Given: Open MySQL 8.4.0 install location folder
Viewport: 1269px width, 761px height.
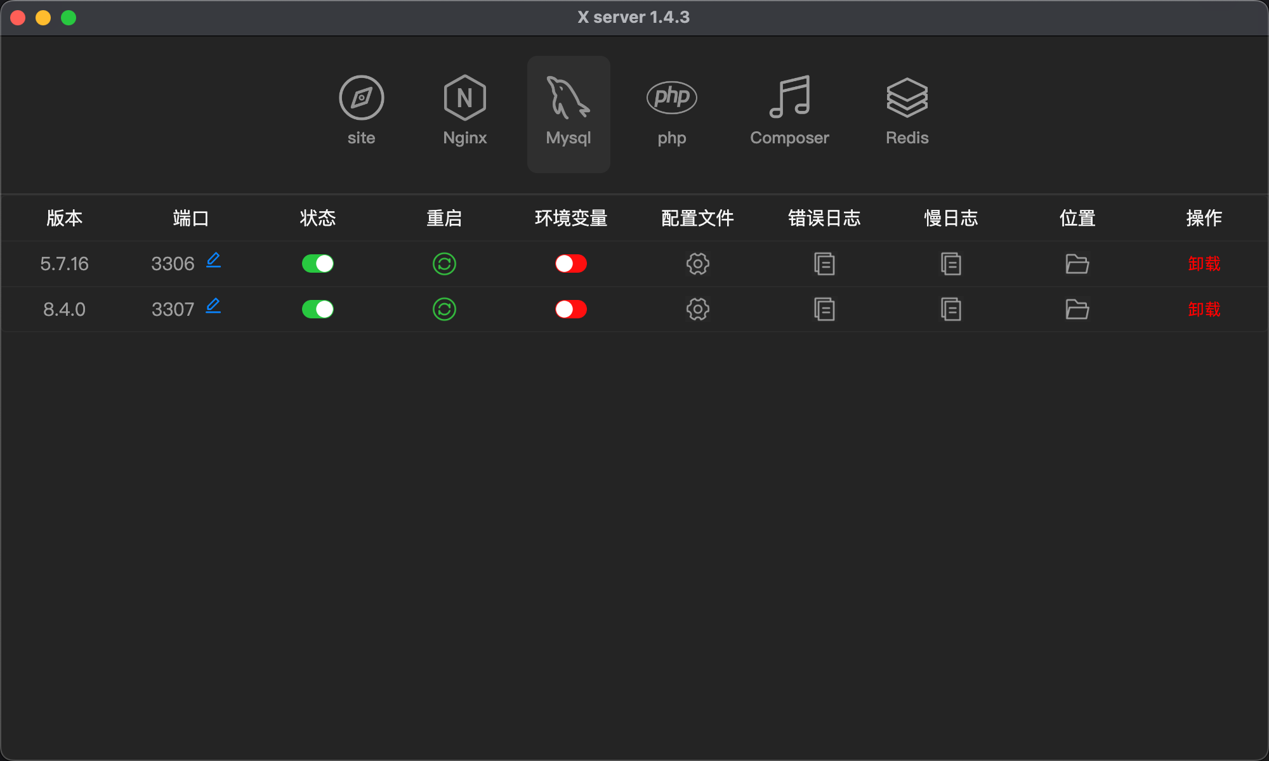Looking at the screenshot, I should click(1077, 308).
